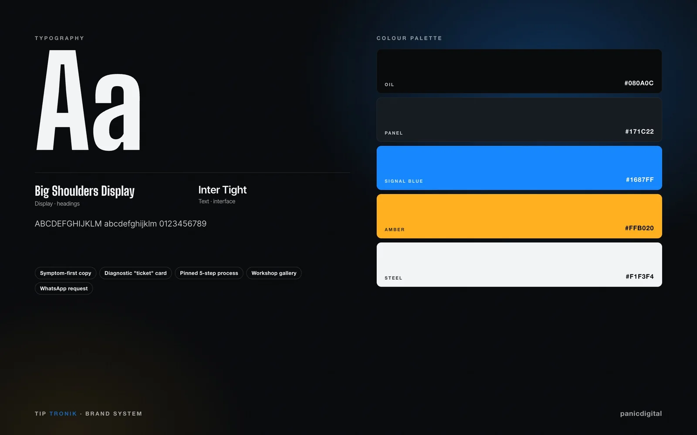Click the large Aa type specimen
The image size is (697, 435).
(x=88, y=100)
